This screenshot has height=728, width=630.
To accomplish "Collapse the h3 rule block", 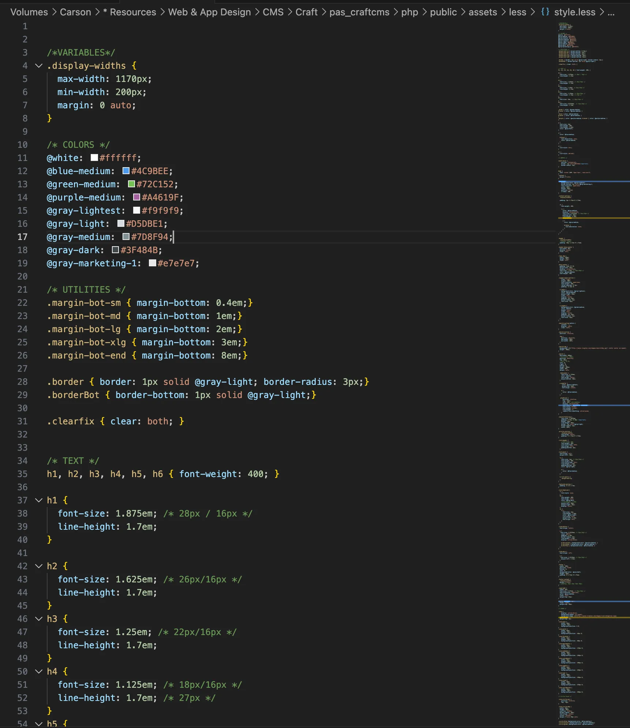I will click(x=39, y=619).
